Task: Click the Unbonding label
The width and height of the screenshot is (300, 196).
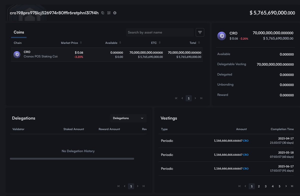Action: 225,85
